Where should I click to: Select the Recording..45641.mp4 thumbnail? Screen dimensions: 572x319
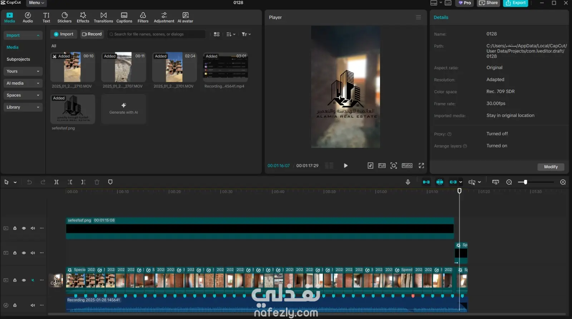click(225, 67)
